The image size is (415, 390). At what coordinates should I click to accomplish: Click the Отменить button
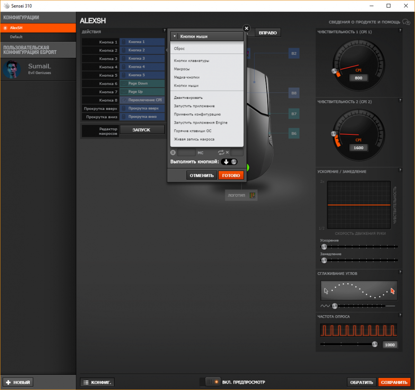202,175
